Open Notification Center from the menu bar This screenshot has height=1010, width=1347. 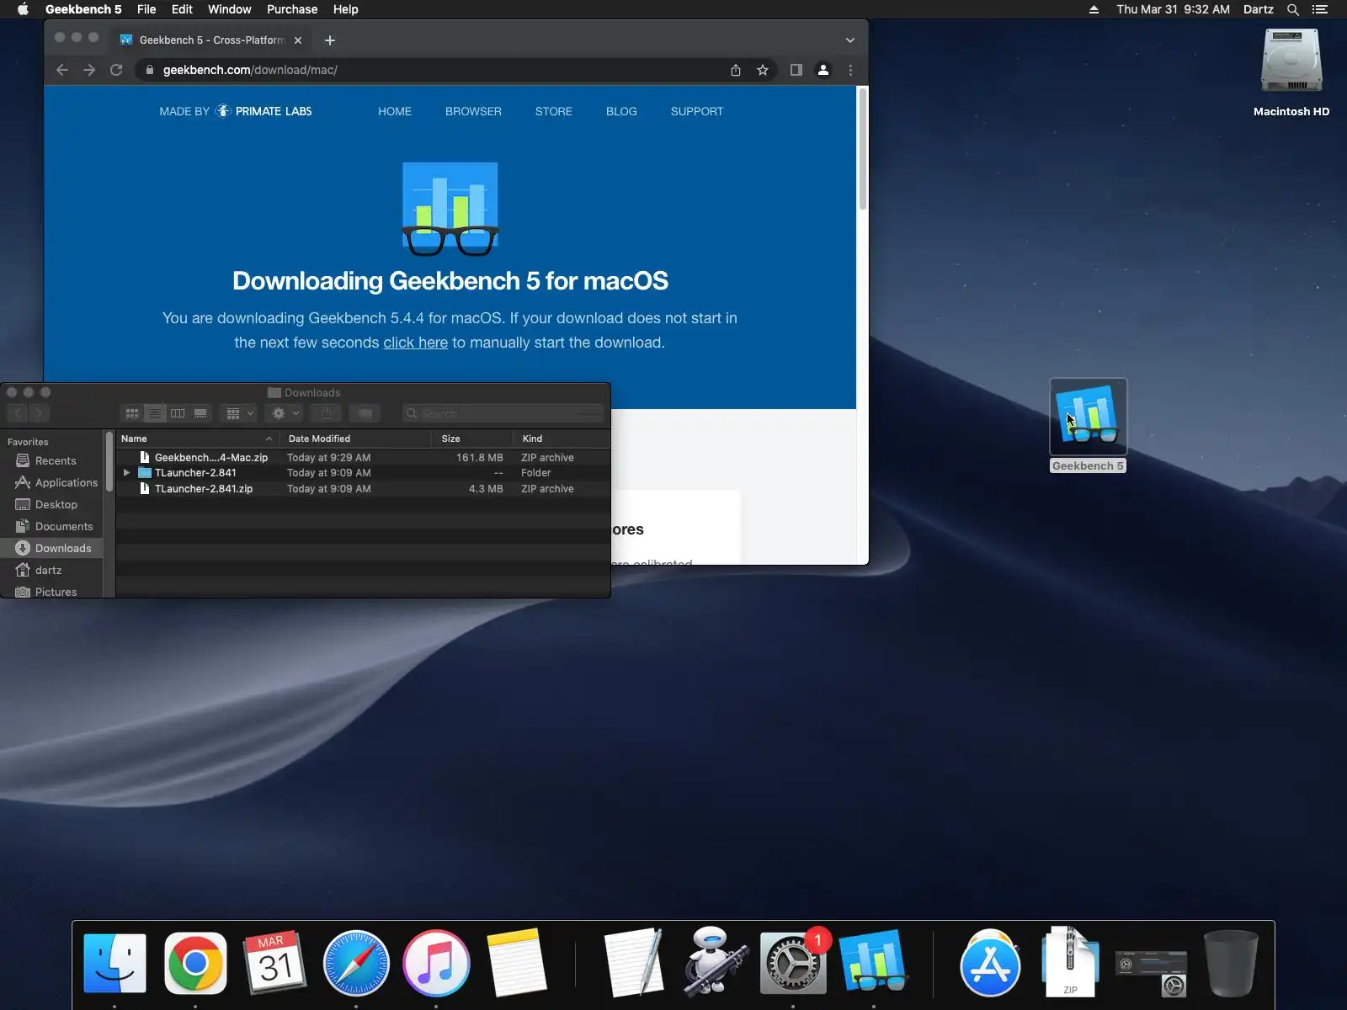[1320, 9]
